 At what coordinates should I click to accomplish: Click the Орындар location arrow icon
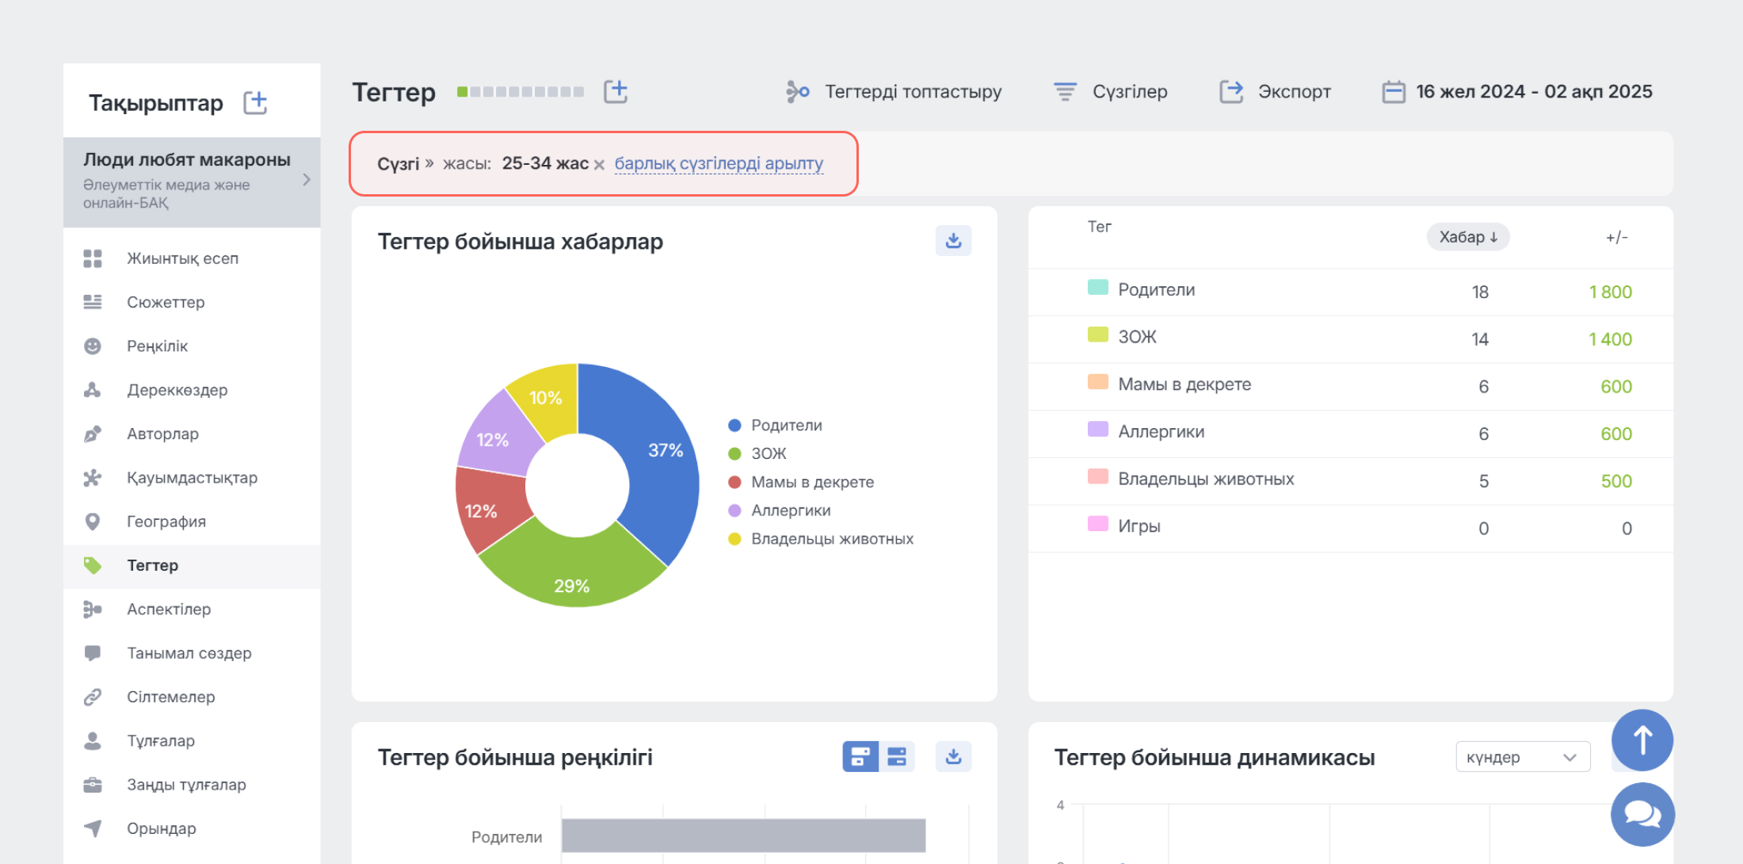point(93,828)
